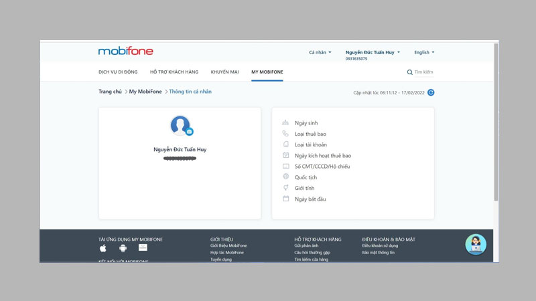The width and height of the screenshot is (536, 301).
Task: Open the Giới thiệu MobiFone footer link
Action: click(x=228, y=245)
